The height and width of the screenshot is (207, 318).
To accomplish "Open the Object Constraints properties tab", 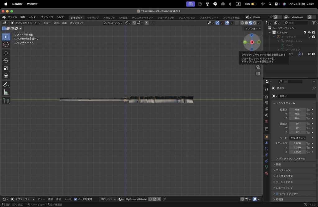I will point(267,161).
